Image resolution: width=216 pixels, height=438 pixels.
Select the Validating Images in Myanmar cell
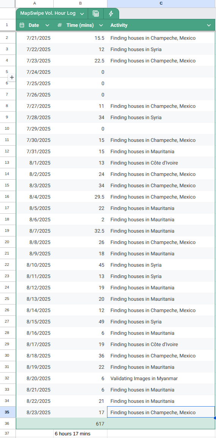pos(161,378)
